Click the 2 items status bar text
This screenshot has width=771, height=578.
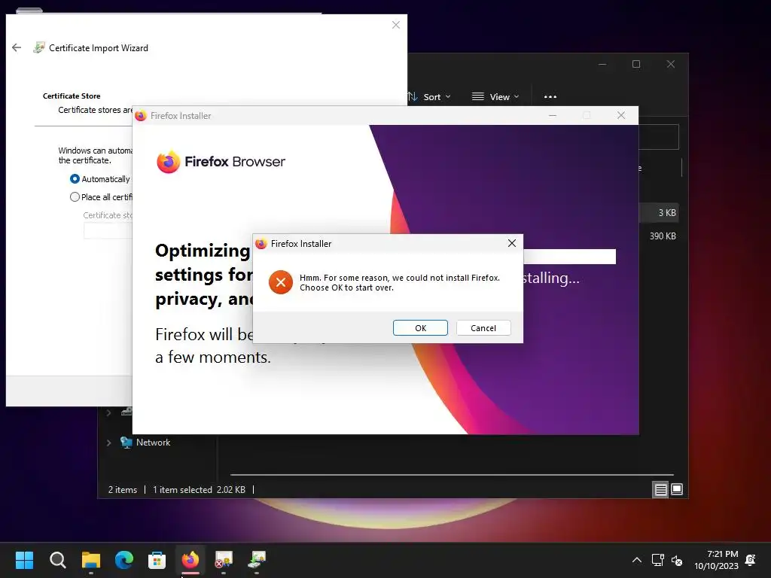tap(123, 490)
